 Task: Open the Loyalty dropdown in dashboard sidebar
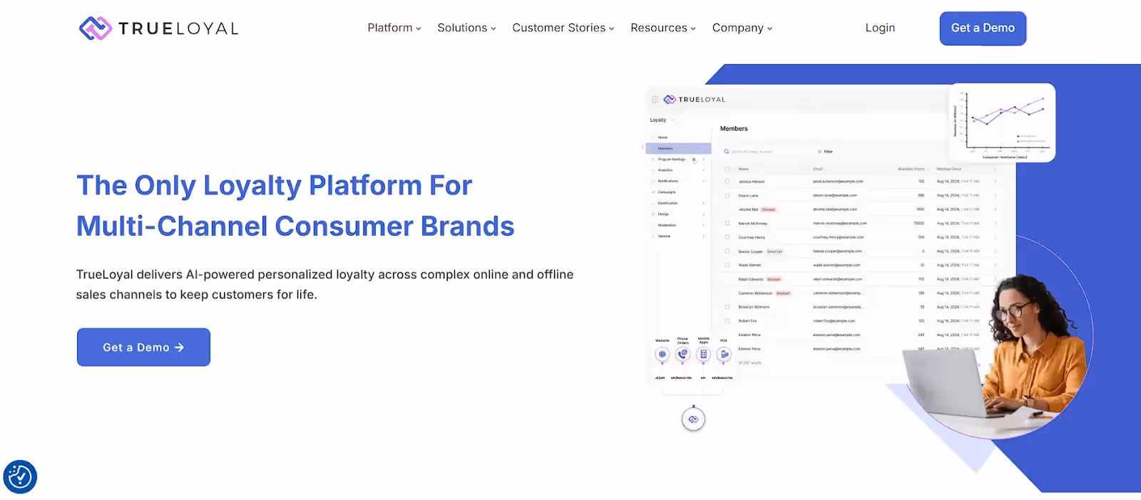pyautogui.click(x=661, y=120)
